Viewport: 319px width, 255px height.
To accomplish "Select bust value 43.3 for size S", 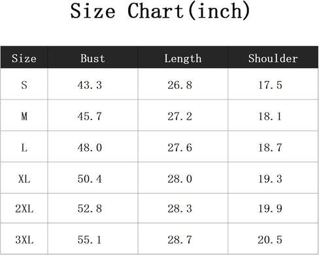I will pos(90,85).
